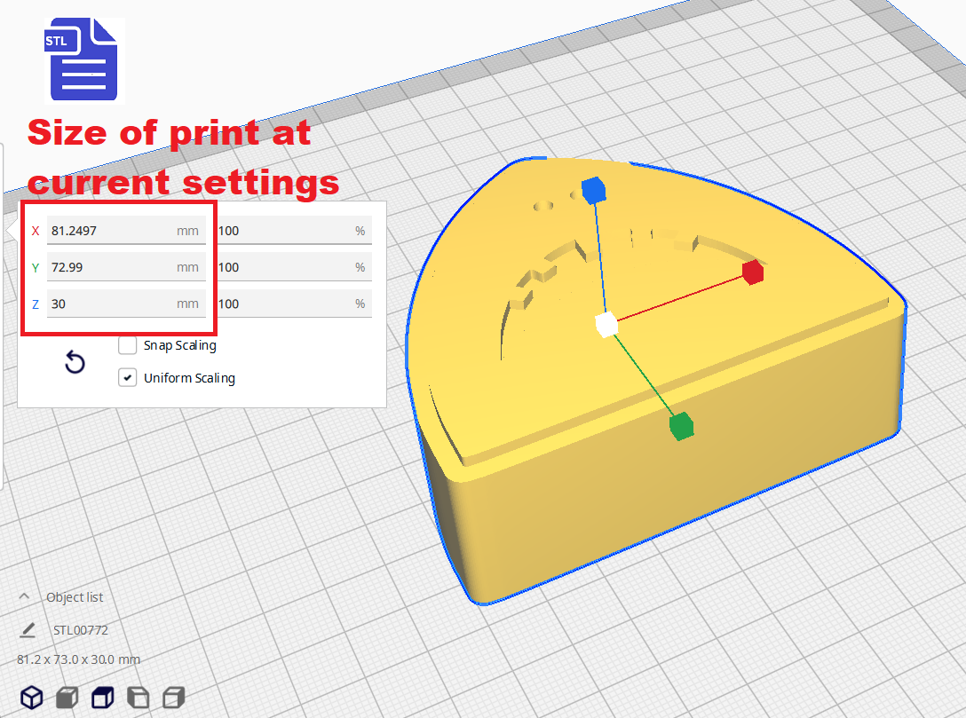Reset scaling with the circular arrow icon

pos(75,362)
